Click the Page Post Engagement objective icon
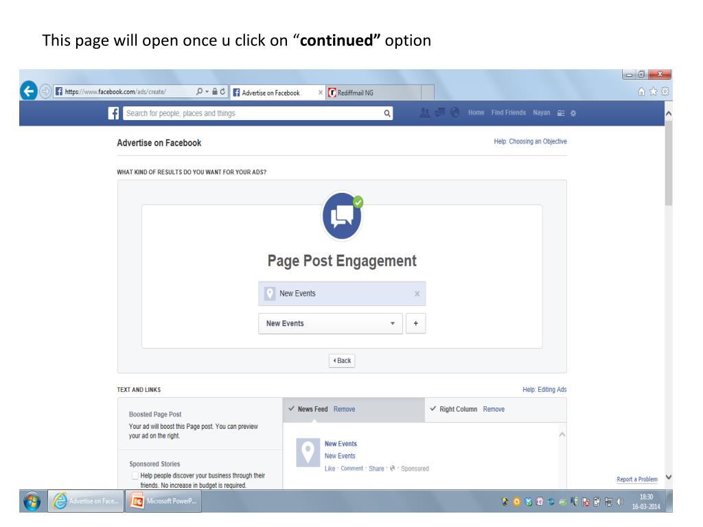This screenshot has width=703, height=527. tap(342, 216)
